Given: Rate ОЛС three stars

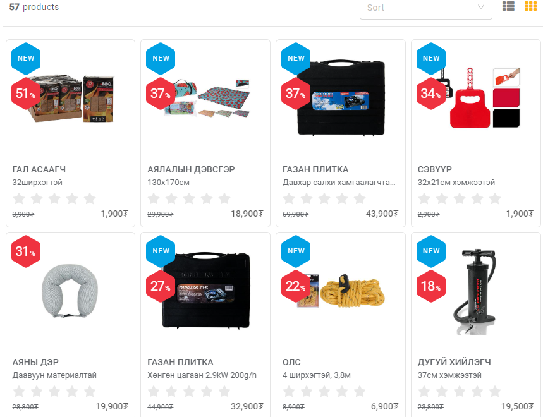Looking at the screenshot, I should coord(324,391).
